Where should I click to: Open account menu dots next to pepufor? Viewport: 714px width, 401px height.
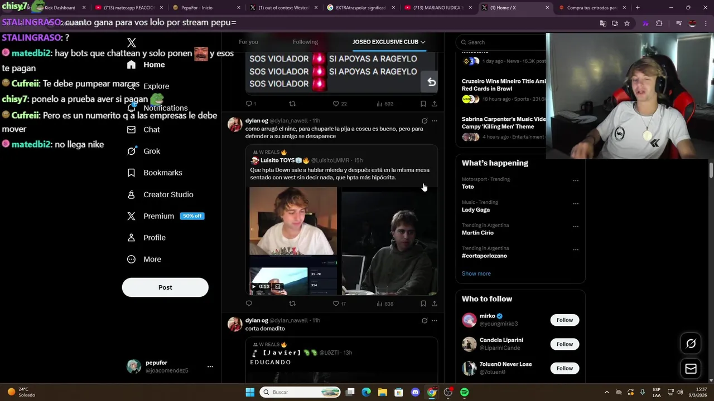click(x=210, y=366)
